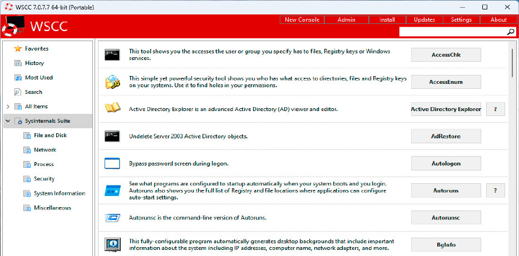Select File and Disk category
Viewport: 519px width, 256px height.
tap(50, 135)
